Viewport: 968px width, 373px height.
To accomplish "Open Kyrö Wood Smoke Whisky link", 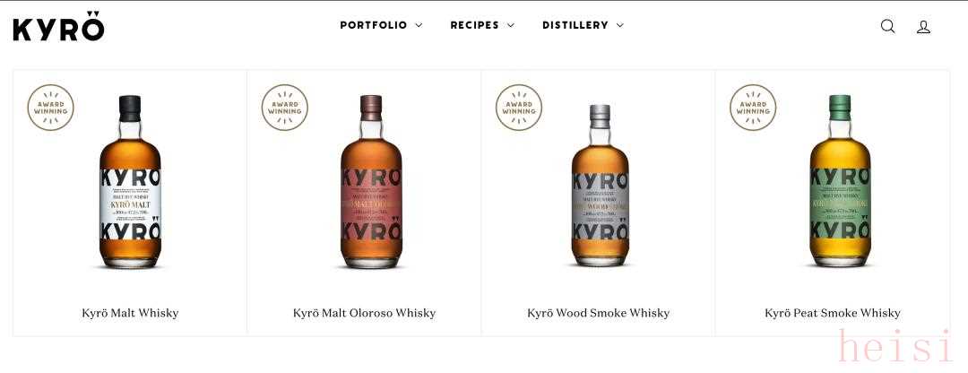I will pyautogui.click(x=598, y=313).
